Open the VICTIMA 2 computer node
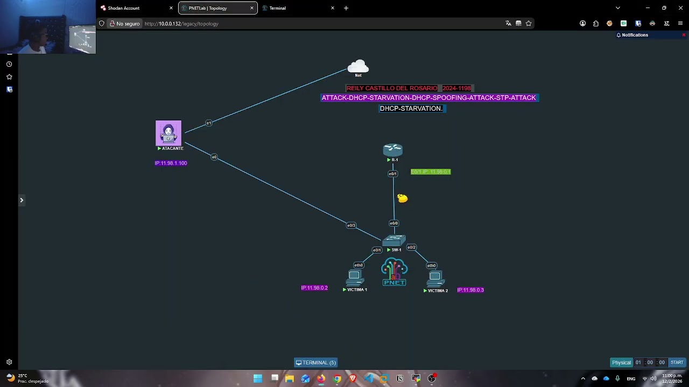 tap(435, 278)
